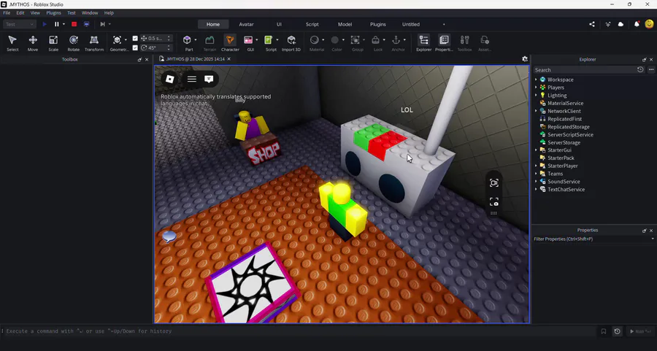Click the viewport settings gear icon
657x351 pixels.
tap(525, 59)
